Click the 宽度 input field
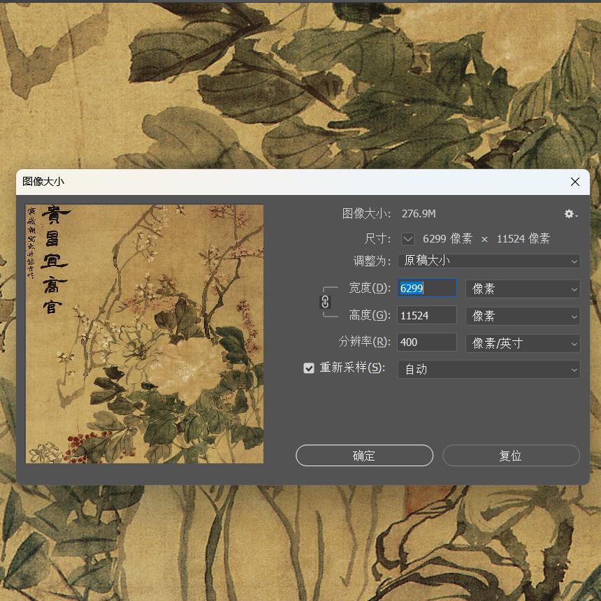601x601 pixels. (x=427, y=288)
